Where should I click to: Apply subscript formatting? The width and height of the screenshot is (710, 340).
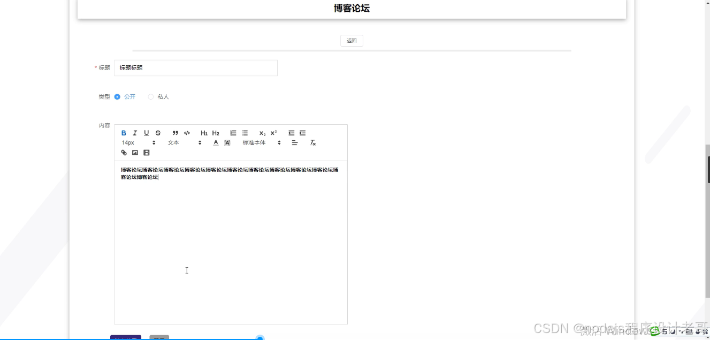(x=262, y=133)
